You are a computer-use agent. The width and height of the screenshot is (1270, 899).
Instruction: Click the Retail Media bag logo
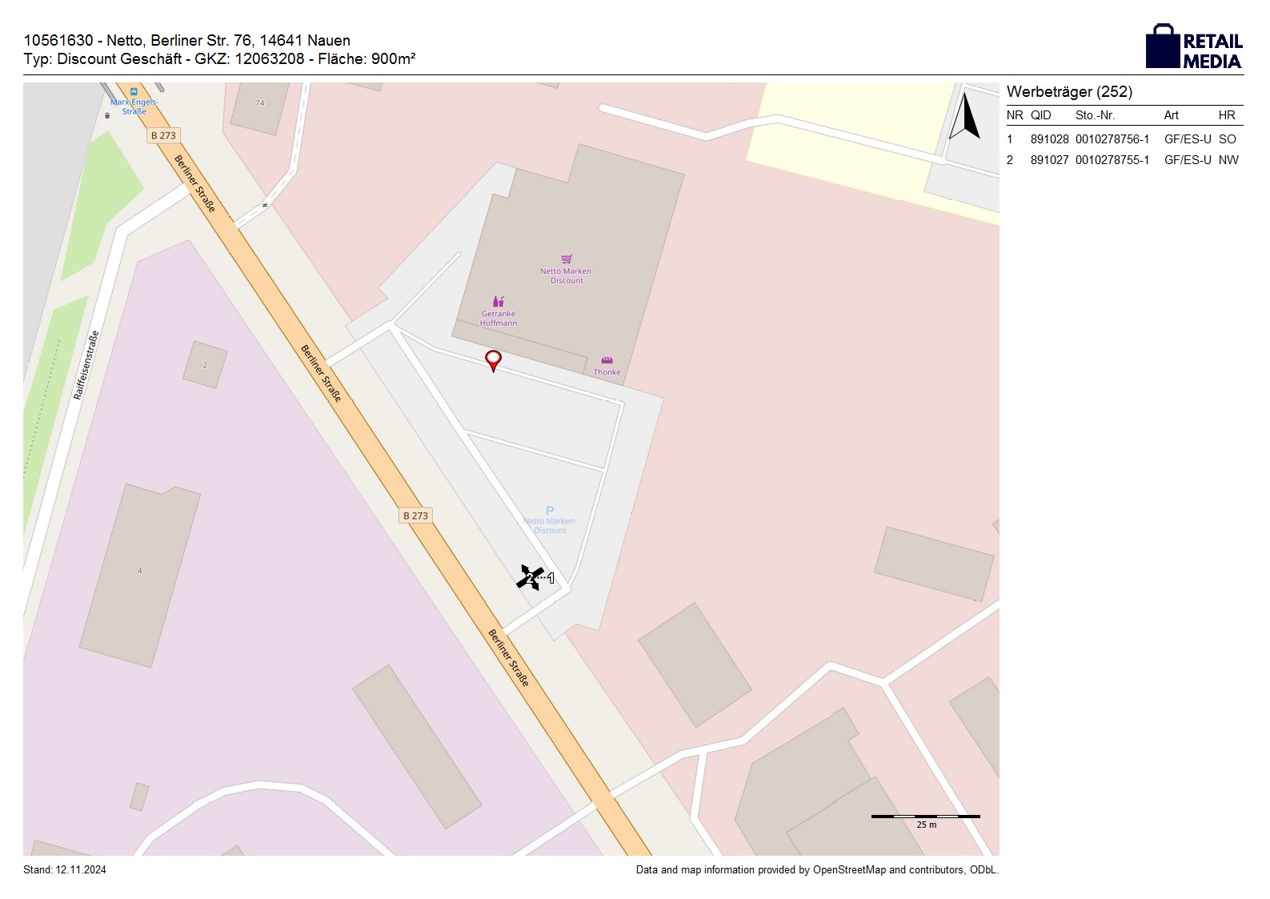pos(1163,46)
